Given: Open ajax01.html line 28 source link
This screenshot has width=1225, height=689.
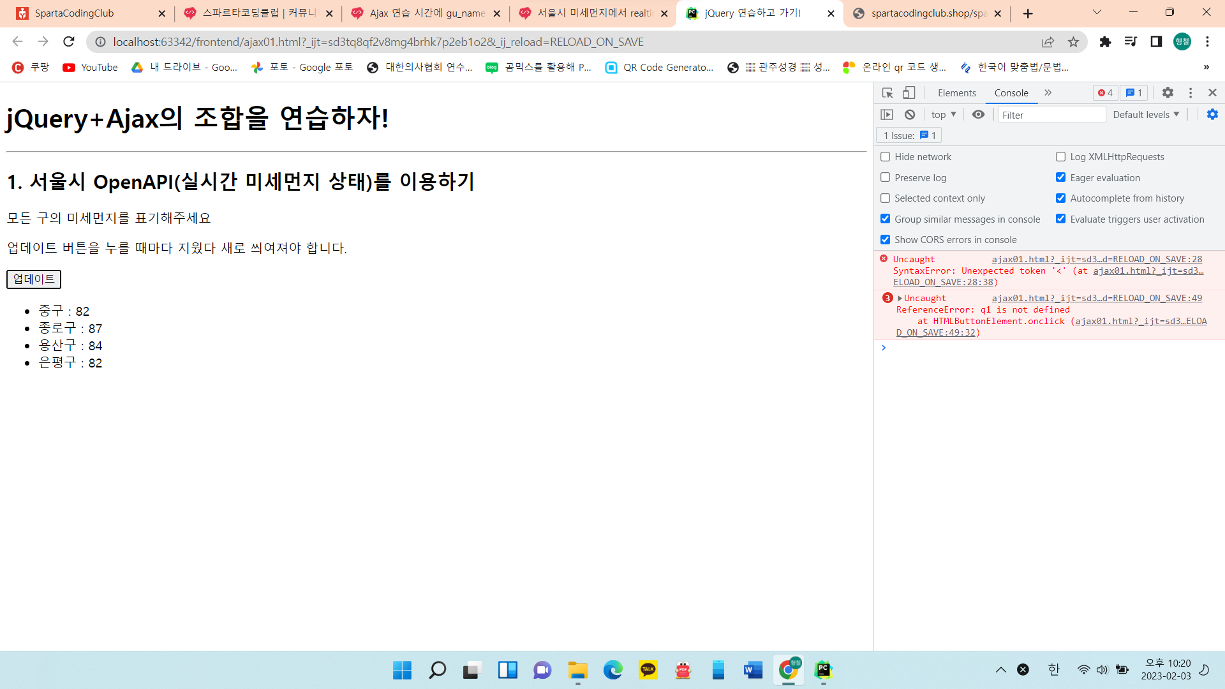Looking at the screenshot, I should tap(1097, 259).
